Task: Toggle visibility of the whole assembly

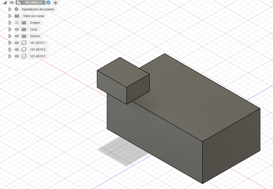Action: click(11, 3)
